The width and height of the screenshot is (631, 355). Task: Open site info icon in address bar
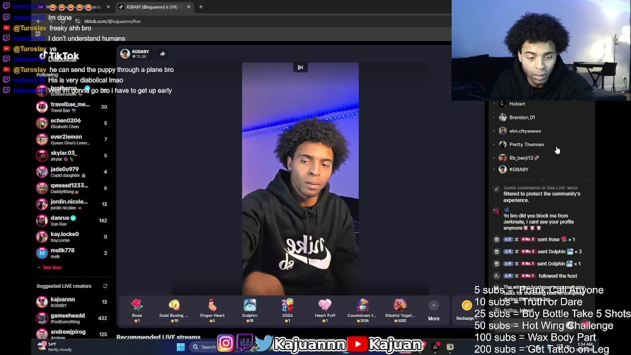click(77, 21)
